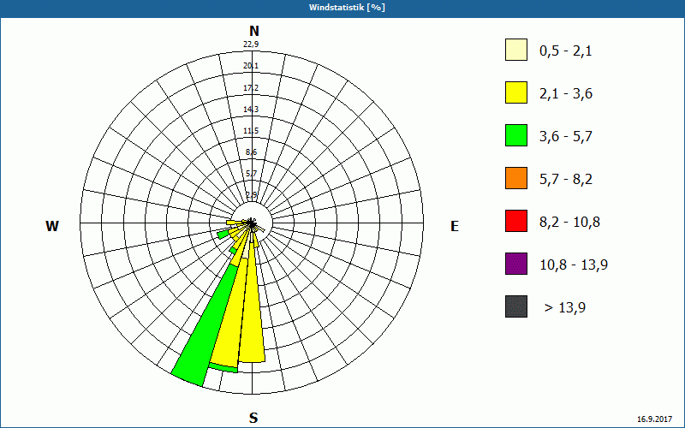This screenshot has width=685, height=428.
Task: Click the legend text 3,6 - 5,7
Action: pos(566,137)
